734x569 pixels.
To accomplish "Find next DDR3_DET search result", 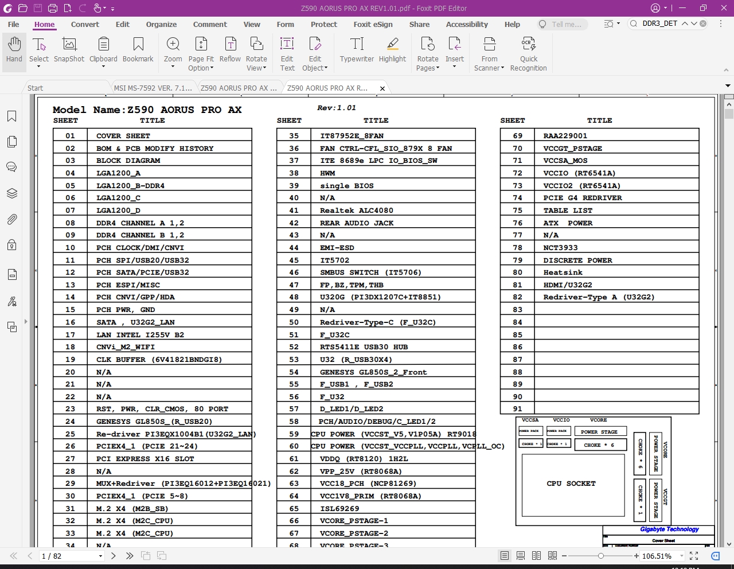I will coord(694,24).
